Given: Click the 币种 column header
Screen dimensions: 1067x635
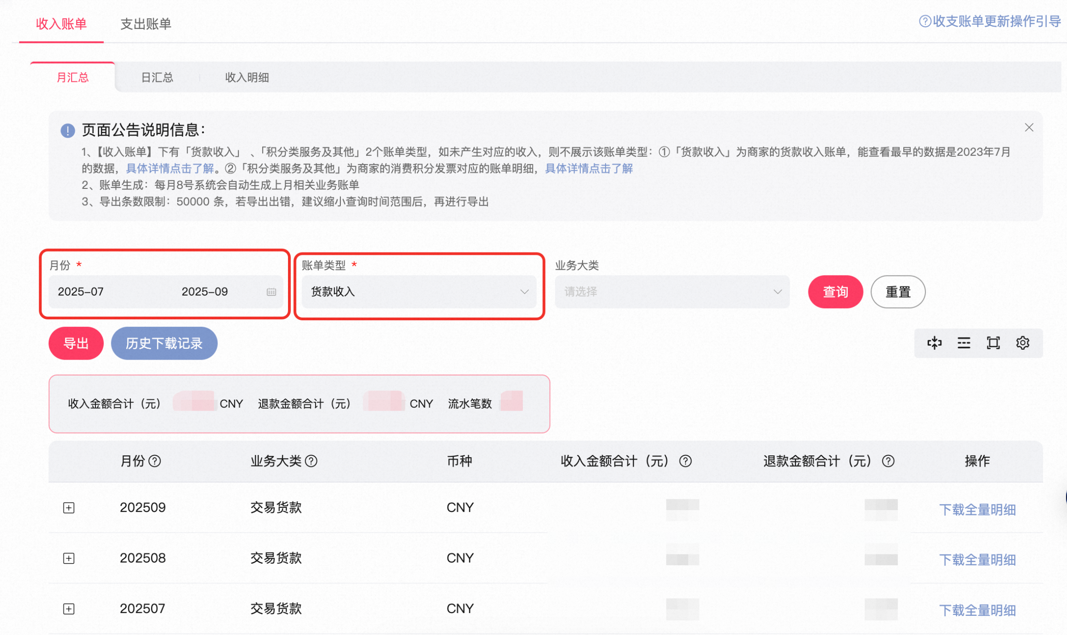Looking at the screenshot, I should 460,461.
